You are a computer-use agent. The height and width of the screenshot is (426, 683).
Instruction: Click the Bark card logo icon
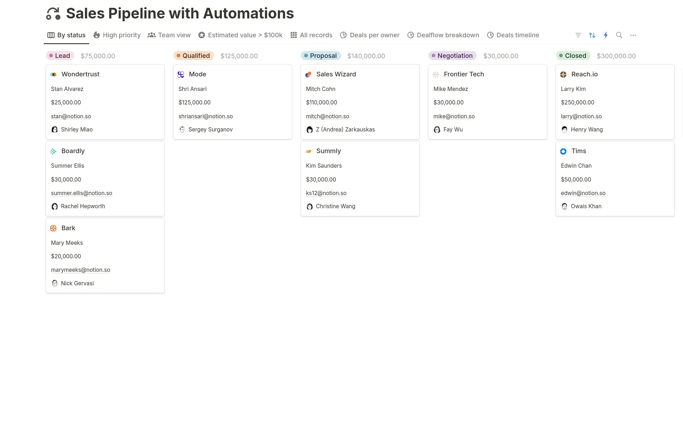click(53, 228)
